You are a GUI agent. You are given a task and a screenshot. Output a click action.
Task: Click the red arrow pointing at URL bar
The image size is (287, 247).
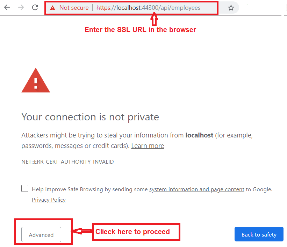154,20
